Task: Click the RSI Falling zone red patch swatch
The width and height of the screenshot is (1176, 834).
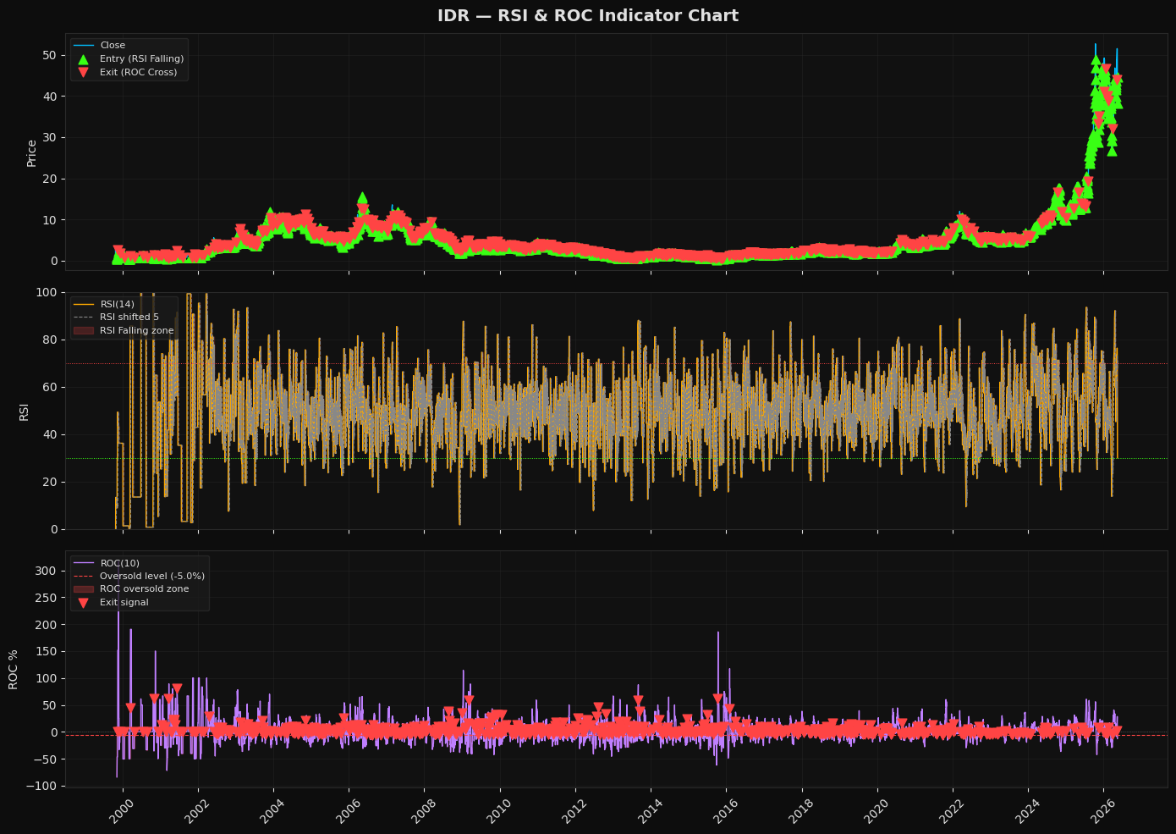Action: pyautogui.click(x=83, y=331)
